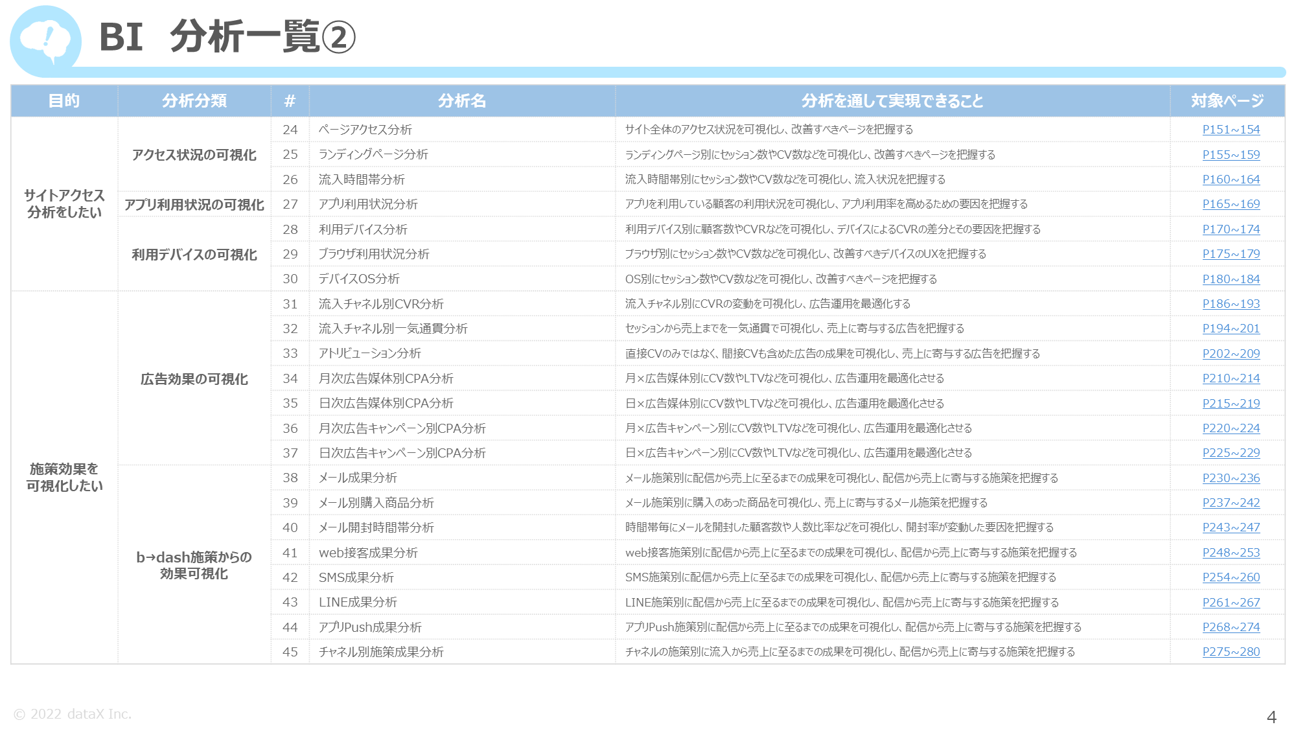
Task: Select analysis name チャネル別施策成果分析
Action: pyautogui.click(x=381, y=652)
